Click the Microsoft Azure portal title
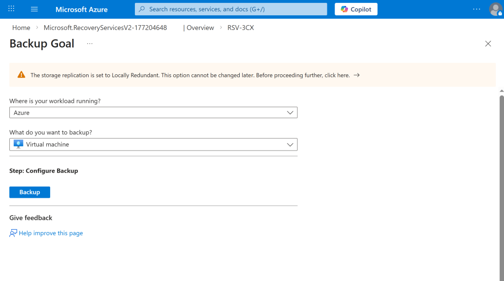The width and height of the screenshot is (504, 281). pos(81,9)
